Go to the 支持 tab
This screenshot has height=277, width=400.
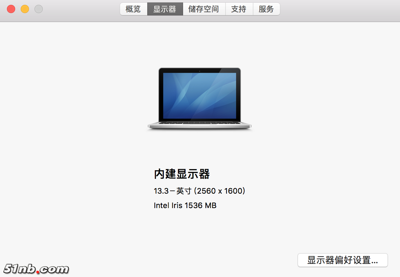[x=239, y=9]
